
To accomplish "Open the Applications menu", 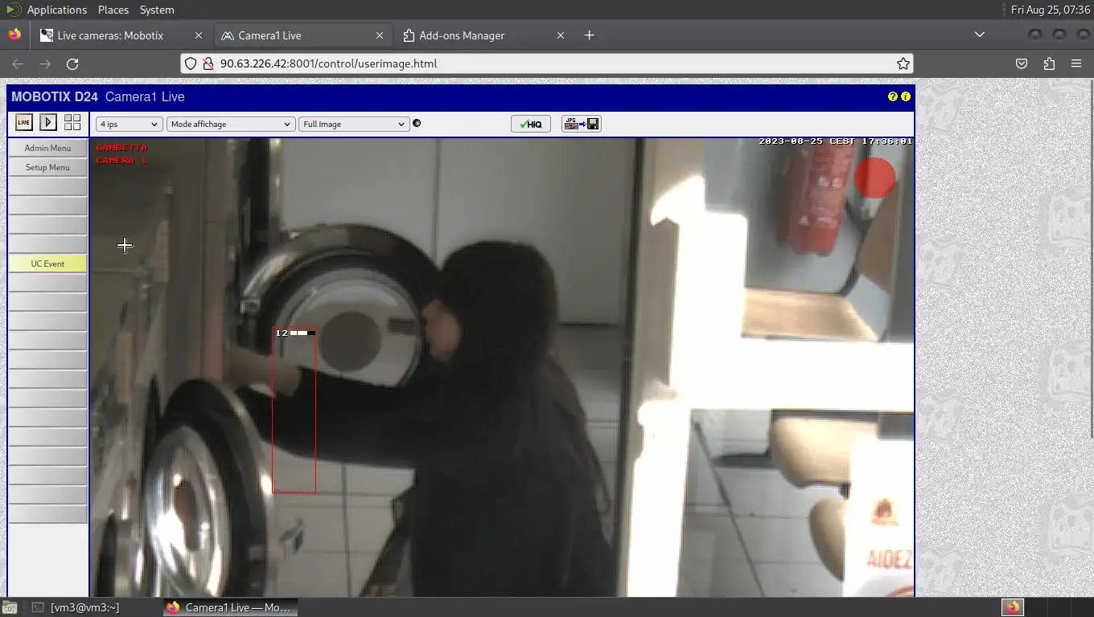I will point(56,10).
